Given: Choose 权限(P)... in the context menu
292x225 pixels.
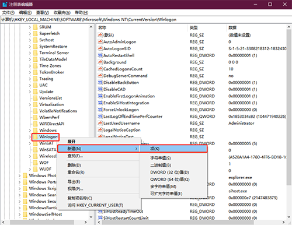Looking at the screenshot, I should pos(99,189).
